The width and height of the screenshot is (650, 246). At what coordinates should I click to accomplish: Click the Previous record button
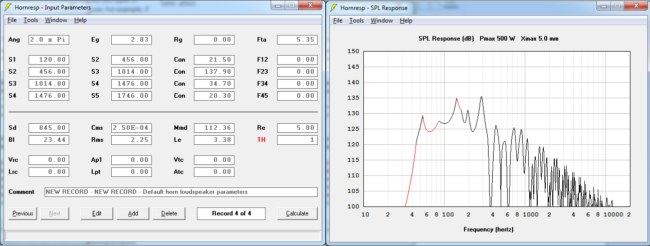[23, 213]
